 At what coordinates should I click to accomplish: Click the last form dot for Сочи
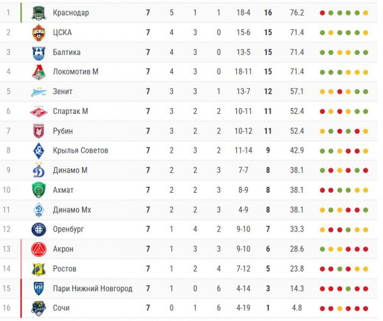click(x=366, y=308)
